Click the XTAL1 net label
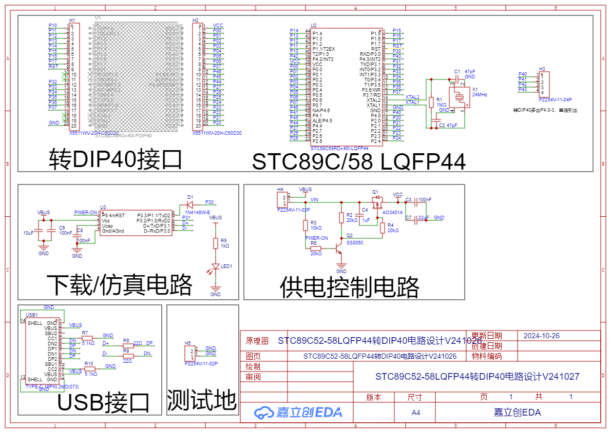611x433 pixels. (x=412, y=102)
